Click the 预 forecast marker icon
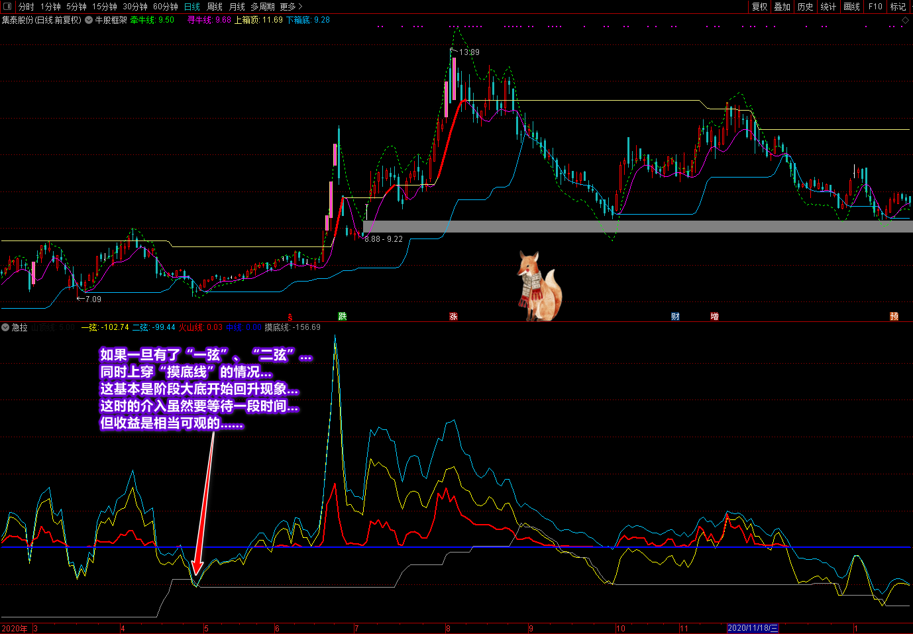 click(894, 317)
